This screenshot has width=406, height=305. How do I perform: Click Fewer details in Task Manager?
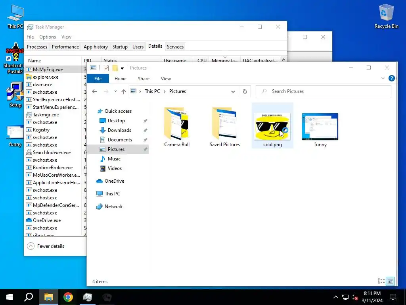coord(46,246)
